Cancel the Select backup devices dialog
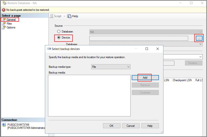 point(131,126)
